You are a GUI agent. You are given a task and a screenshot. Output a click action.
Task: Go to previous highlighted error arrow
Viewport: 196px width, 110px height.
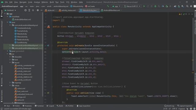pos(189,14)
